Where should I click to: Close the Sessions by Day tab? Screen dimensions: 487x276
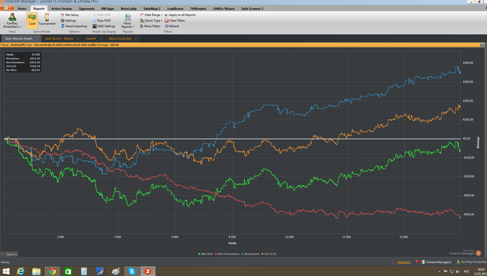click(x=136, y=38)
